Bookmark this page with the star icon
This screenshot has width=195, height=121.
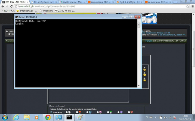(187, 7)
